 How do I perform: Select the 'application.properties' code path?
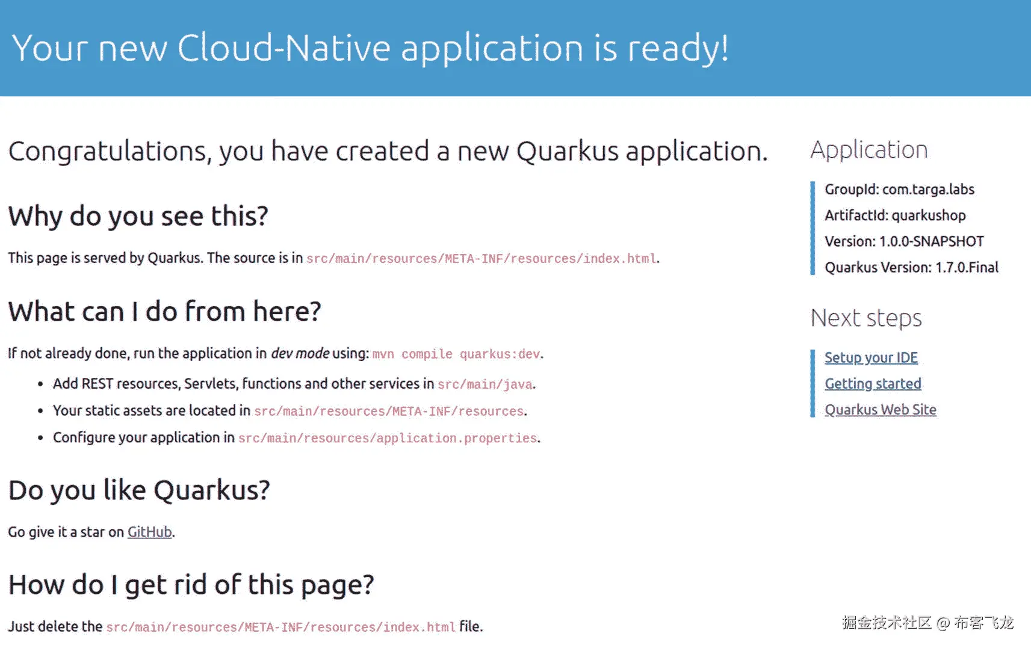point(388,438)
